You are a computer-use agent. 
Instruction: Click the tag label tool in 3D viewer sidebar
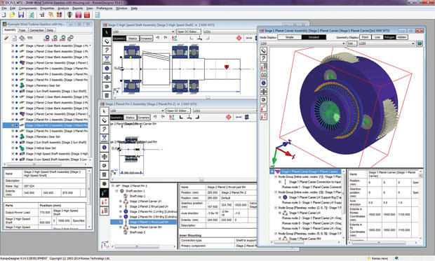pos(263,50)
